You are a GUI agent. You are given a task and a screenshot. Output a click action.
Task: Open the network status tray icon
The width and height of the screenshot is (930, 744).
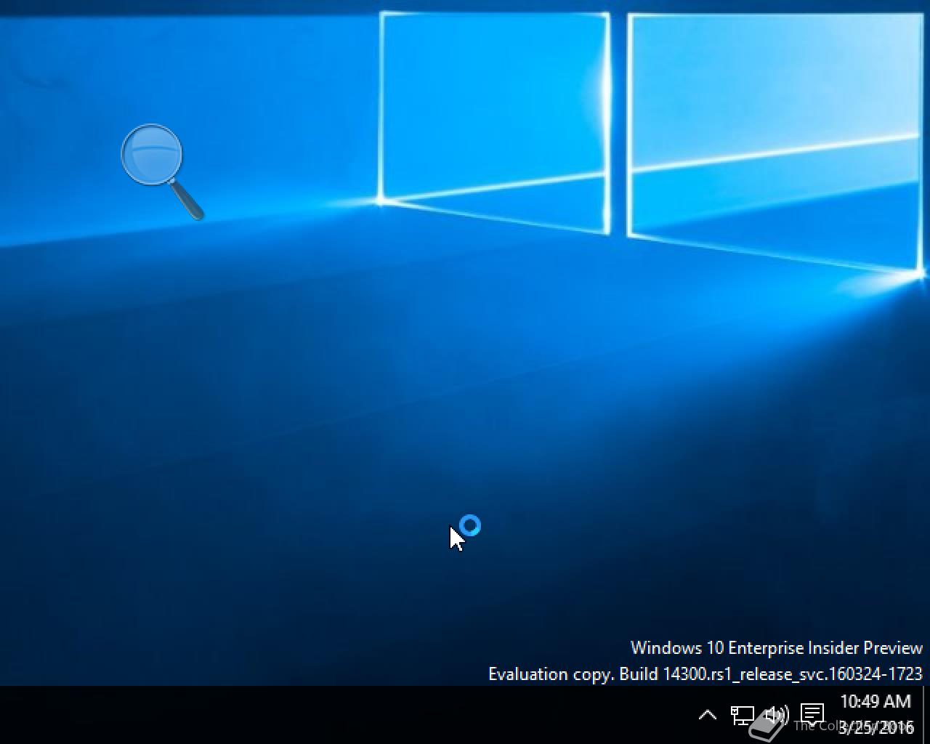coord(742,715)
